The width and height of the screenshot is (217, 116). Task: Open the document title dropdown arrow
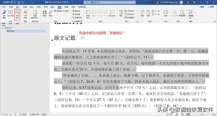pyautogui.click(x=72, y=2)
